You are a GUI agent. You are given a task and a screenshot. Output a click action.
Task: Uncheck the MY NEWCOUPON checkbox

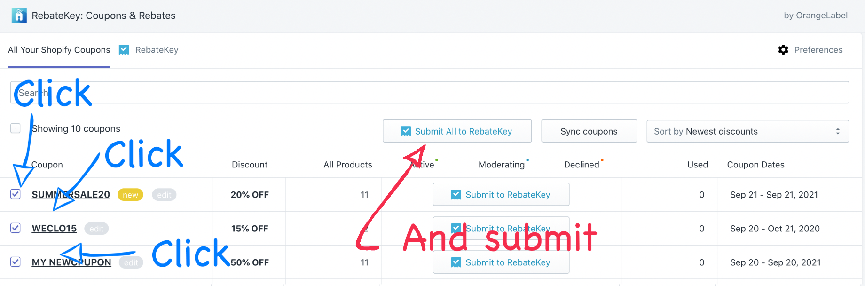[16, 262]
